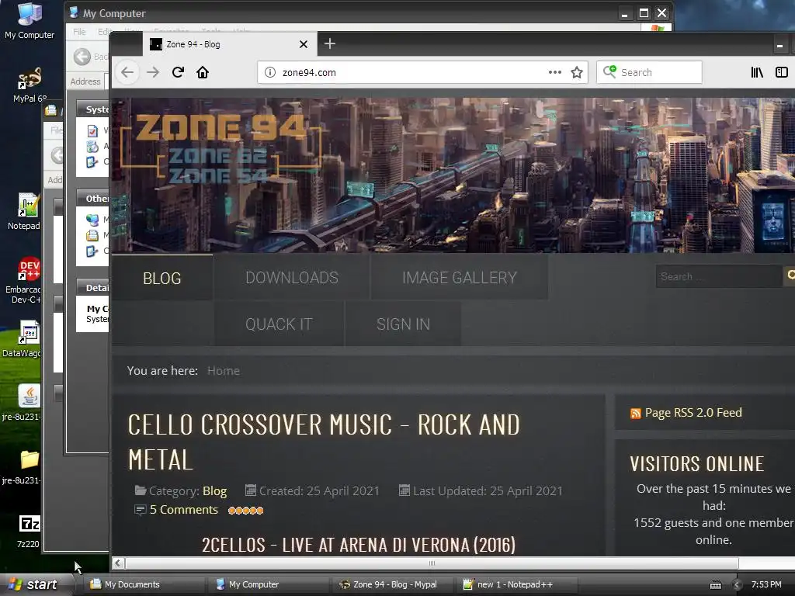
Task: Select Notepad++ desktop shortcut
Action: click(x=26, y=212)
